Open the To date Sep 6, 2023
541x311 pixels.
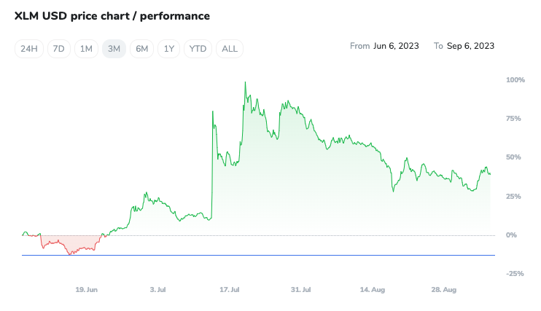click(x=471, y=46)
